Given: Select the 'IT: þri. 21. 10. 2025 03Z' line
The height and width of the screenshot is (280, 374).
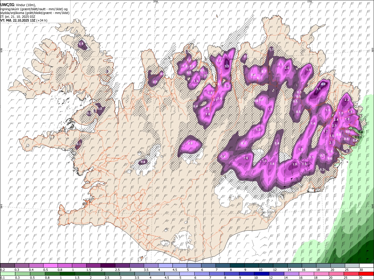Looking at the screenshot, I should [x=17, y=17].
